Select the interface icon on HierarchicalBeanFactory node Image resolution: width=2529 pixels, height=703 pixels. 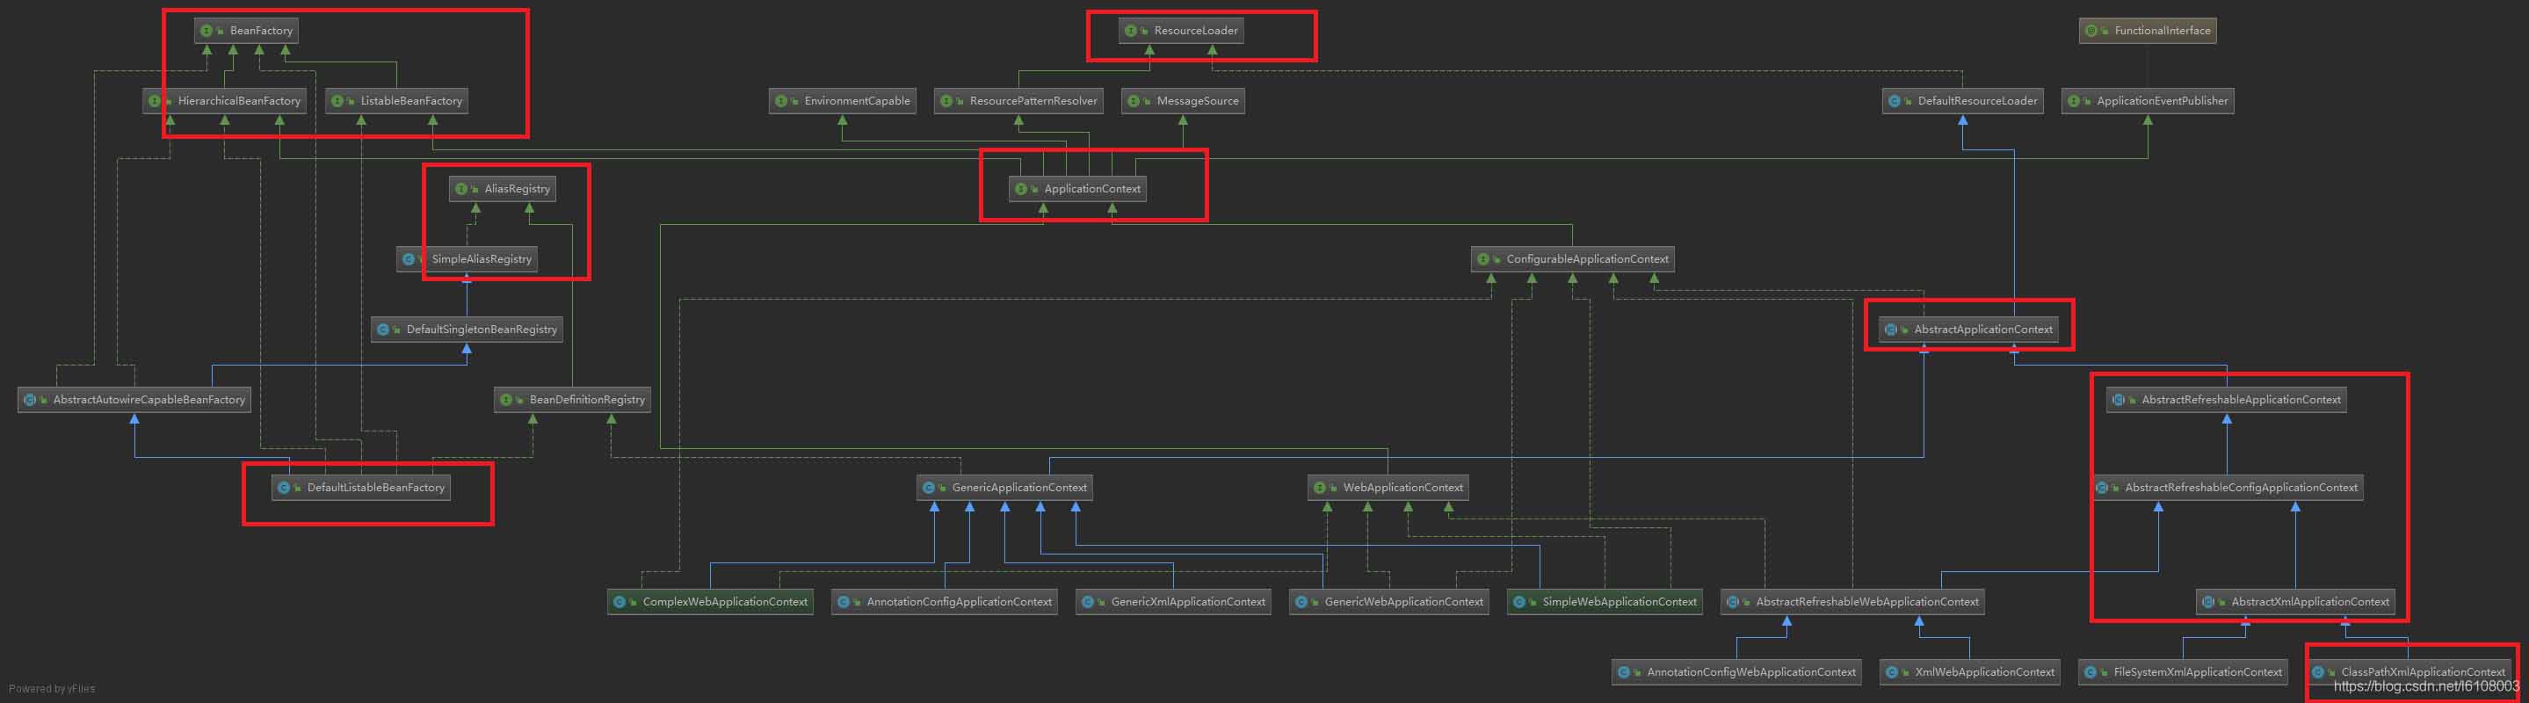(154, 101)
